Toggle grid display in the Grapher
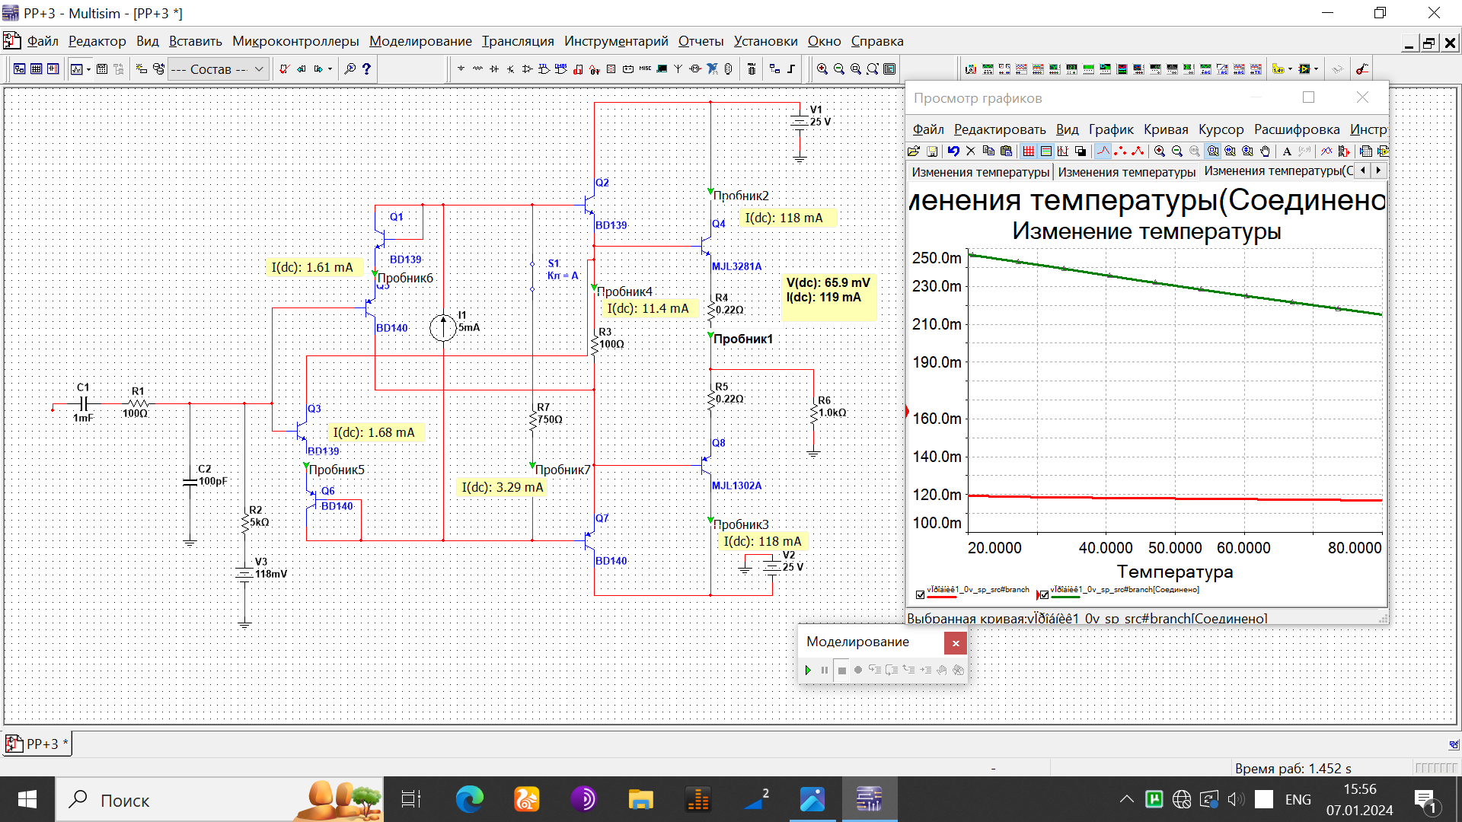The image size is (1462, 822). (1029, 151)
